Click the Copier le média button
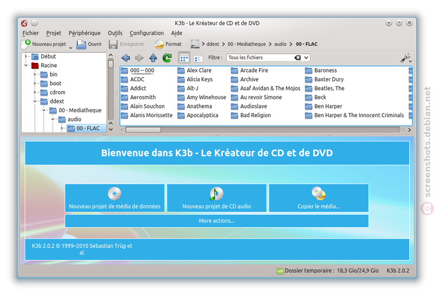This screenshot has width=434, height=295. [318, 198]
